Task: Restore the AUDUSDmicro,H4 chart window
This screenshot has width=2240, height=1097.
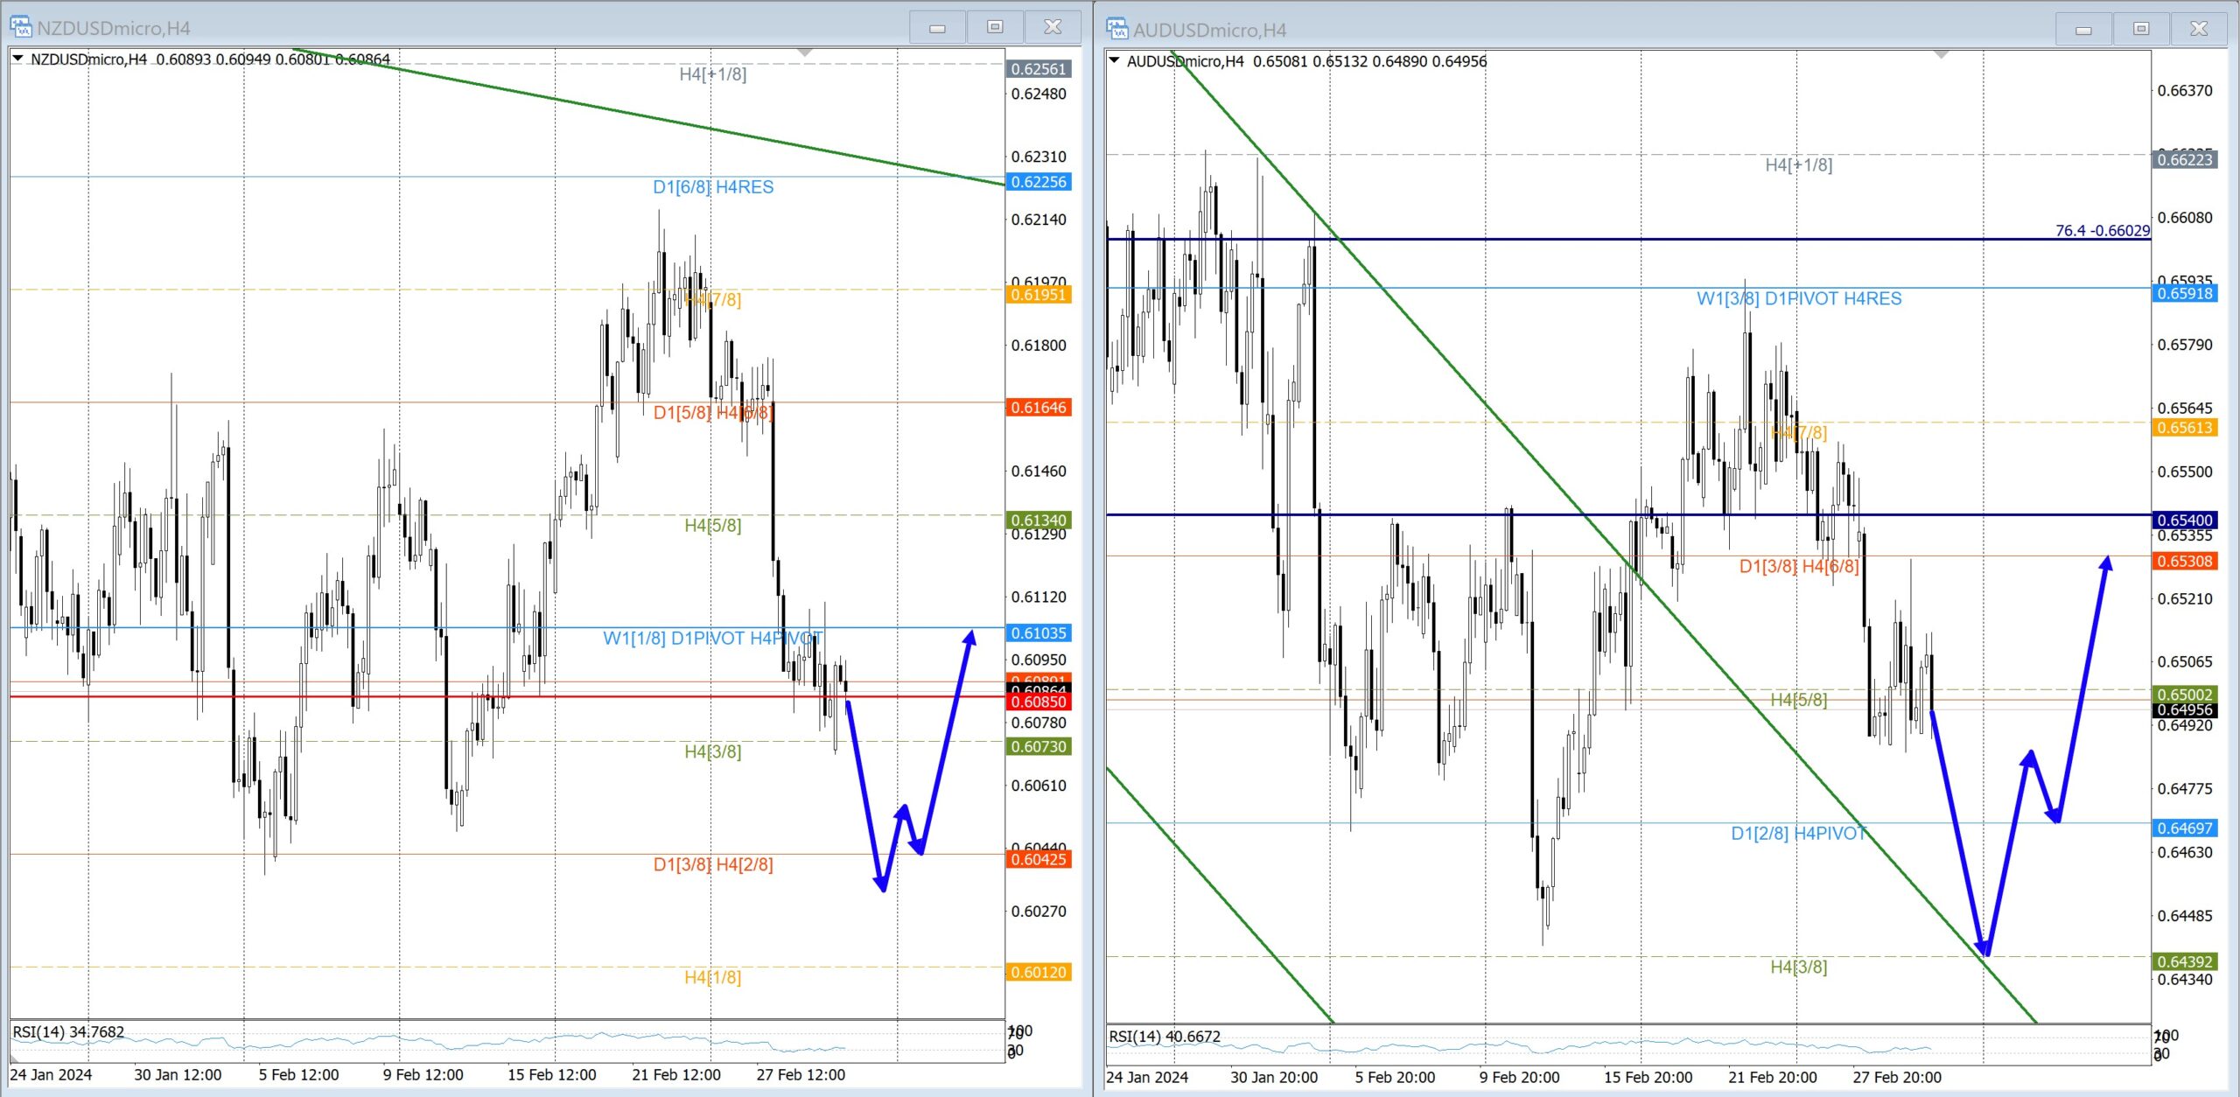Action: pos(2141,29)
